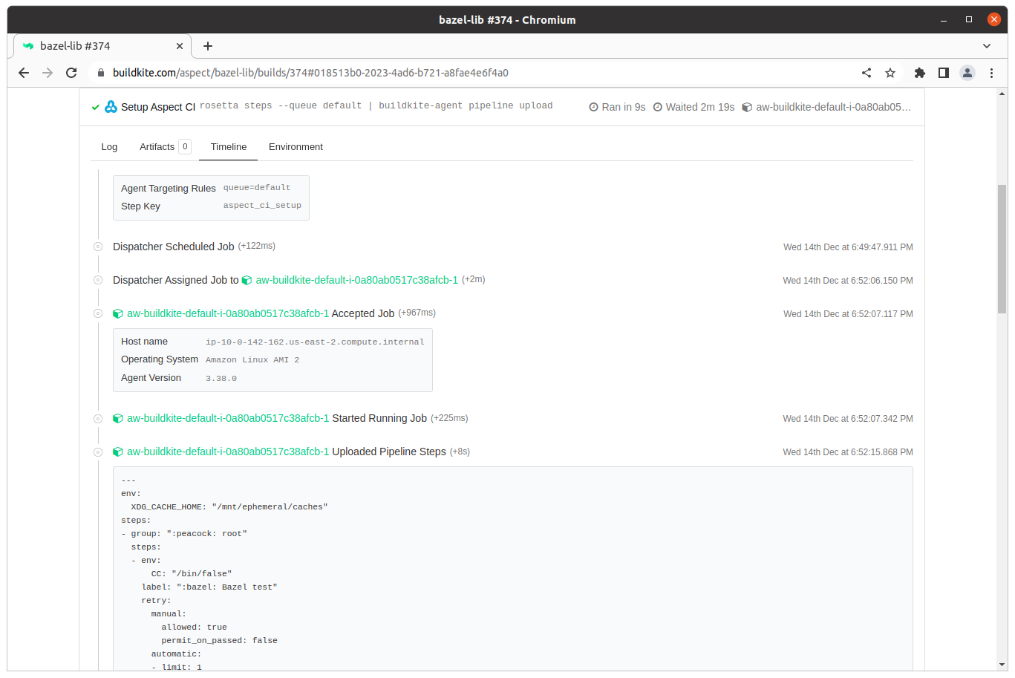1015x678 pixels.
Task: Click the page vertical scrollbar thumb
Action: click(x=1002, y=249)
